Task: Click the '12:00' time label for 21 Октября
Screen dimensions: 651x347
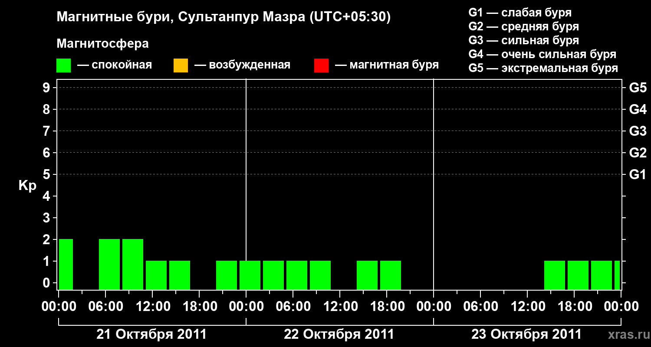Action: click(x=152, y=306)
